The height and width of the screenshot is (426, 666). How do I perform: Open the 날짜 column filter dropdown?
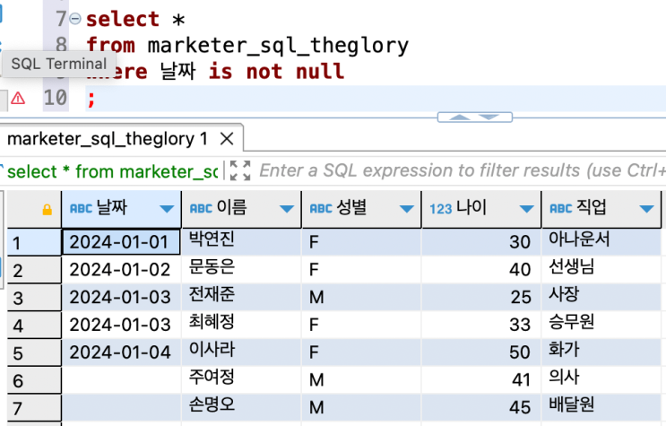click(x=167, y=209)
